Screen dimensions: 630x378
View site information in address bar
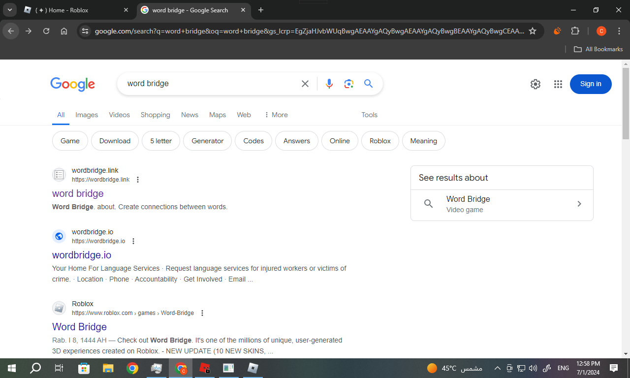point(85,31)
